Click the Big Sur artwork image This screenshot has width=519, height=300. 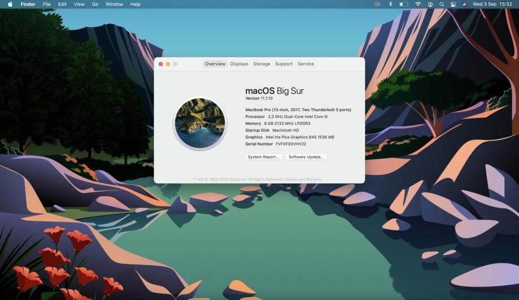pos(200,123)
